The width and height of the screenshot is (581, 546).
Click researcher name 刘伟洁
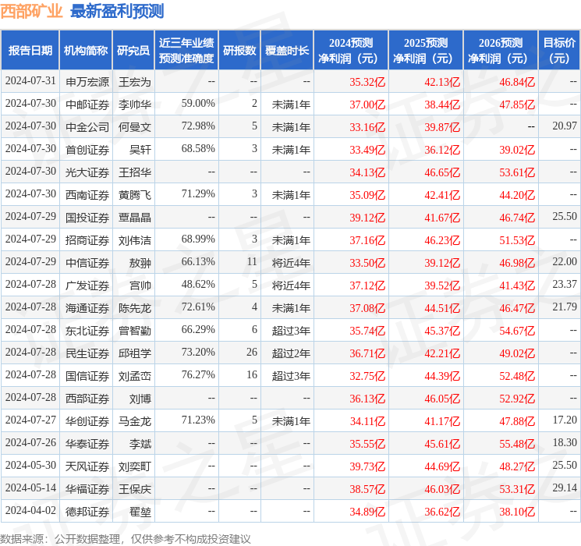[135, 240]
